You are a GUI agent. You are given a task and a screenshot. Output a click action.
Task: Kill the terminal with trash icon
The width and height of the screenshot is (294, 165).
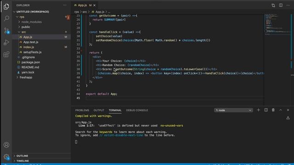(273, 110)
